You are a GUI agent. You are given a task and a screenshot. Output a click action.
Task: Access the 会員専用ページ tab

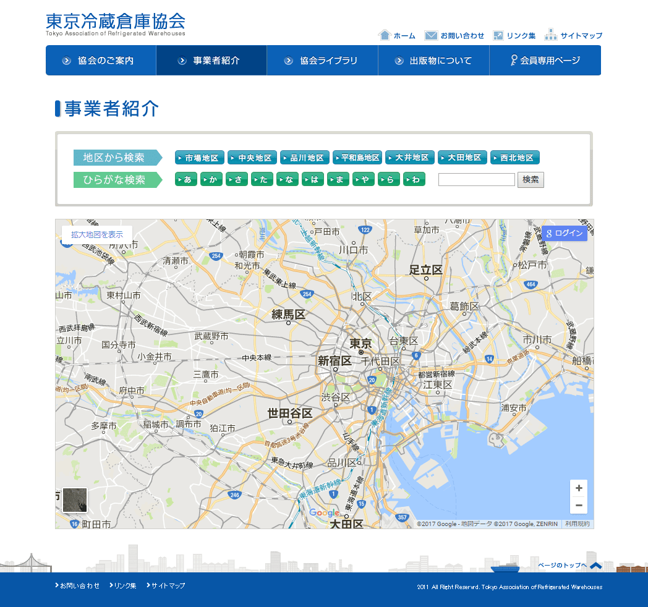(545, 60)
